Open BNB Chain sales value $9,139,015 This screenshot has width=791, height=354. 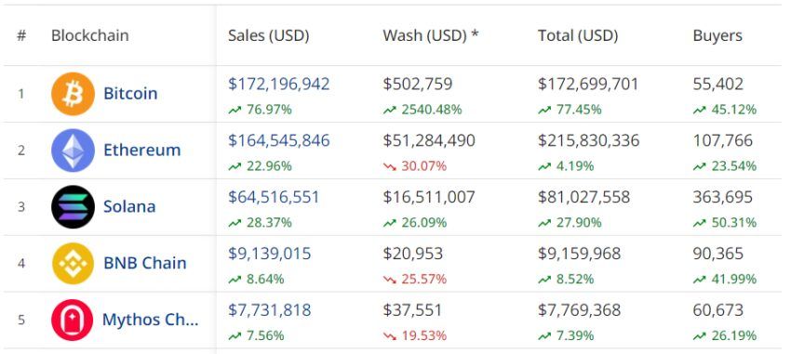[269, 254]
